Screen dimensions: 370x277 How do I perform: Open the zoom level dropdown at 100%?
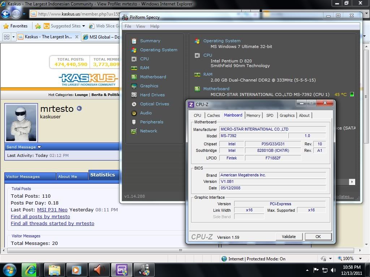(360, 259)
